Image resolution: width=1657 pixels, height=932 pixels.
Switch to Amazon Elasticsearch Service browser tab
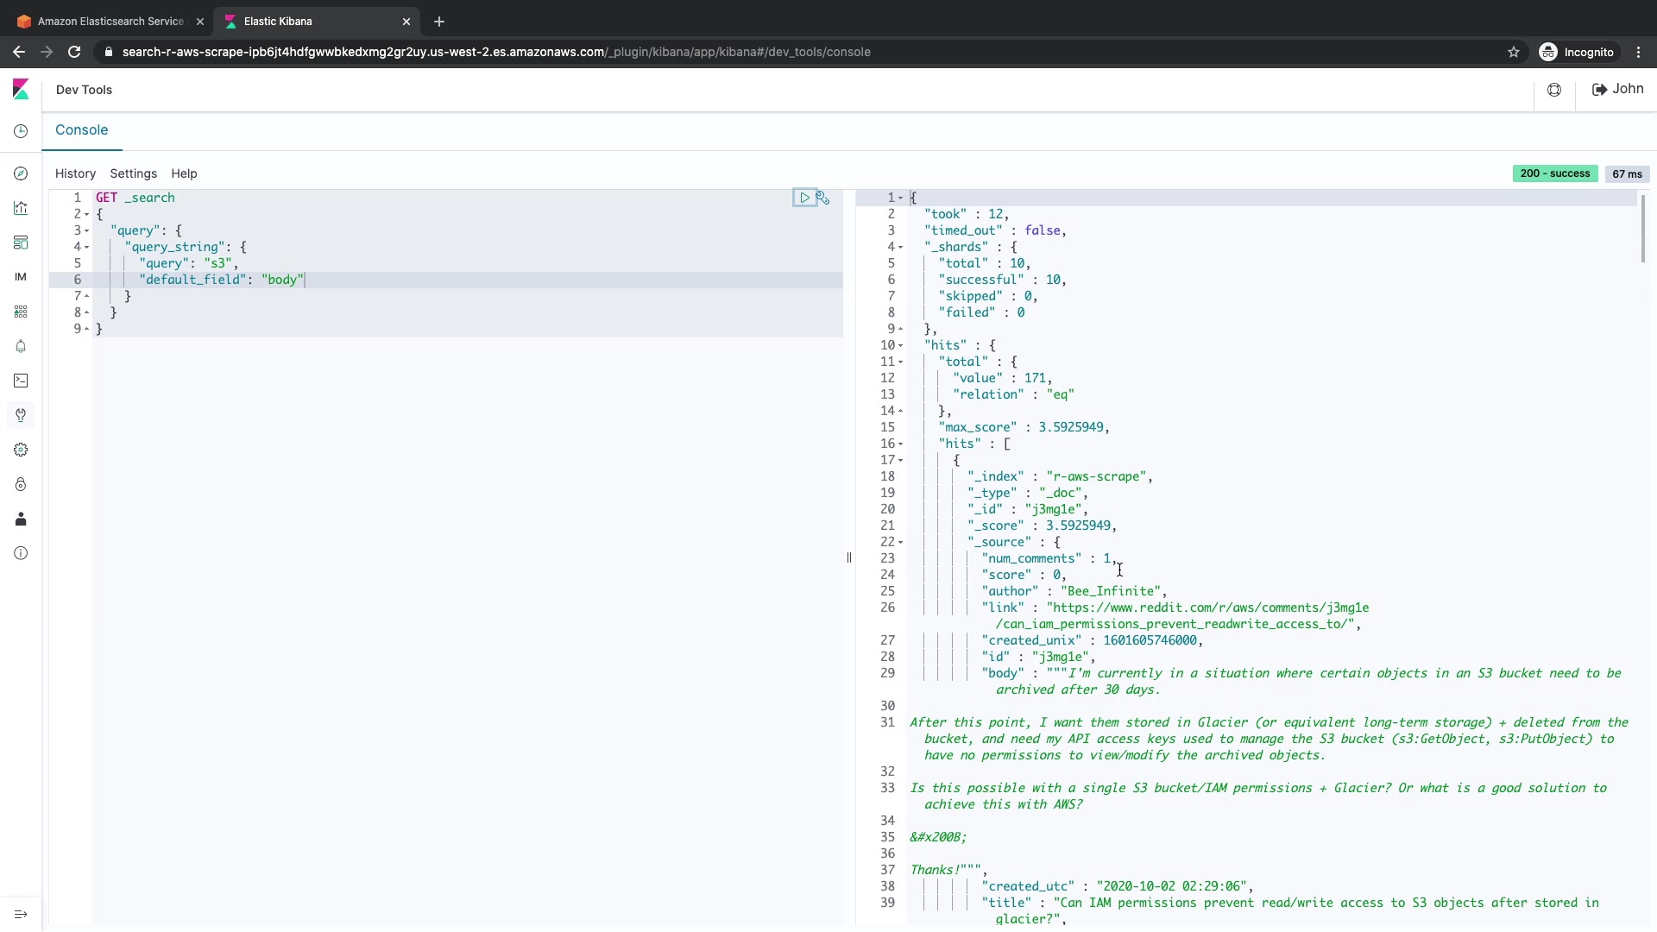tap(110, 21)
